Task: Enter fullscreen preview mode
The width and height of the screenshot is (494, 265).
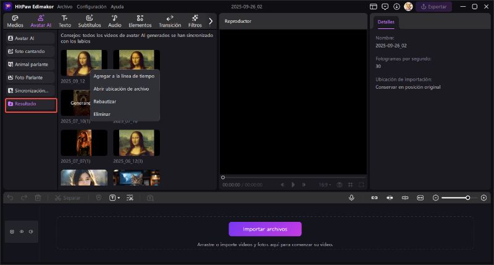Action: tap(361, 185)
